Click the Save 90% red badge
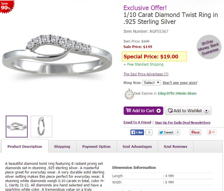224x191 pixels. pyautogui.click(x=6, y=7)
